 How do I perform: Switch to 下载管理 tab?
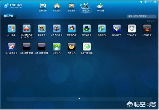(100, 7)
